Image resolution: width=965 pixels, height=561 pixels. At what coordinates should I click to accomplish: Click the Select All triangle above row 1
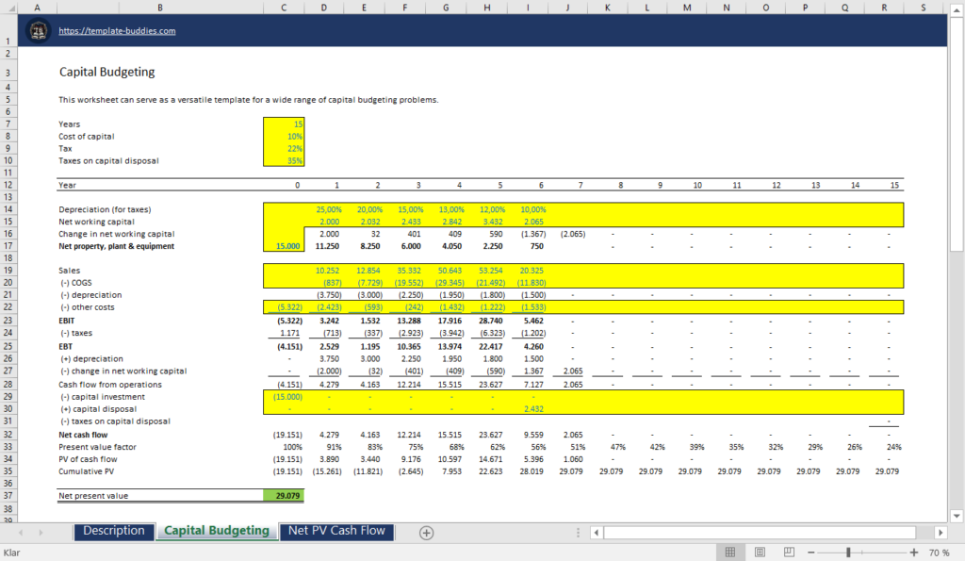click(x=10, y=7)
